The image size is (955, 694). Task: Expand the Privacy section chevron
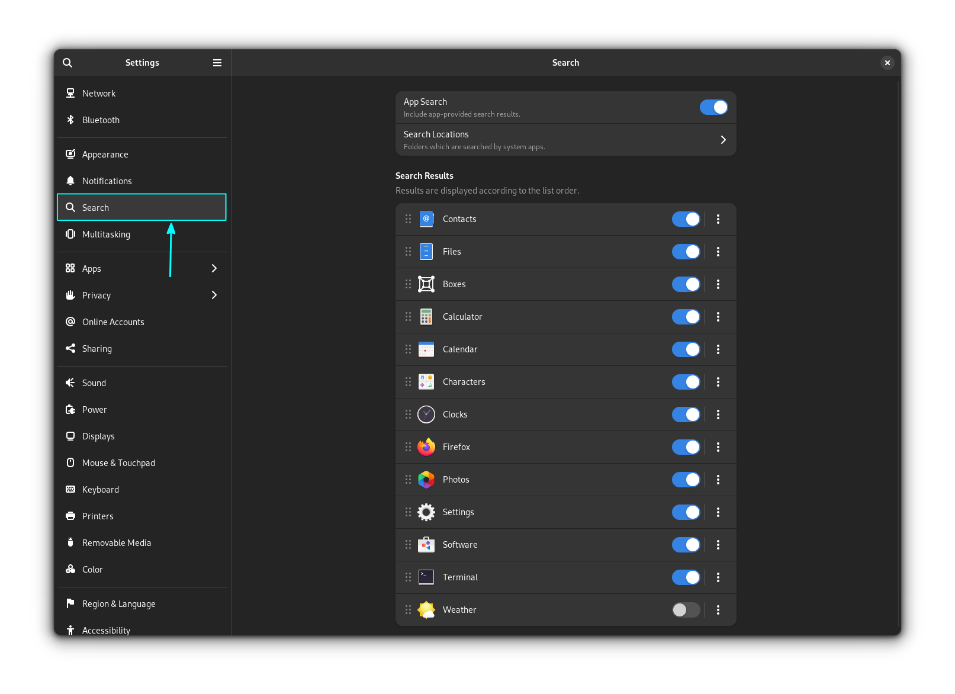tap(214, 295)
